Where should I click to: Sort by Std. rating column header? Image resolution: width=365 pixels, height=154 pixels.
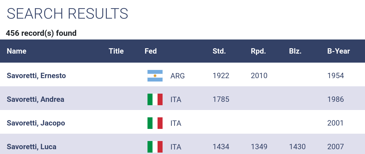tap(219, 51)
